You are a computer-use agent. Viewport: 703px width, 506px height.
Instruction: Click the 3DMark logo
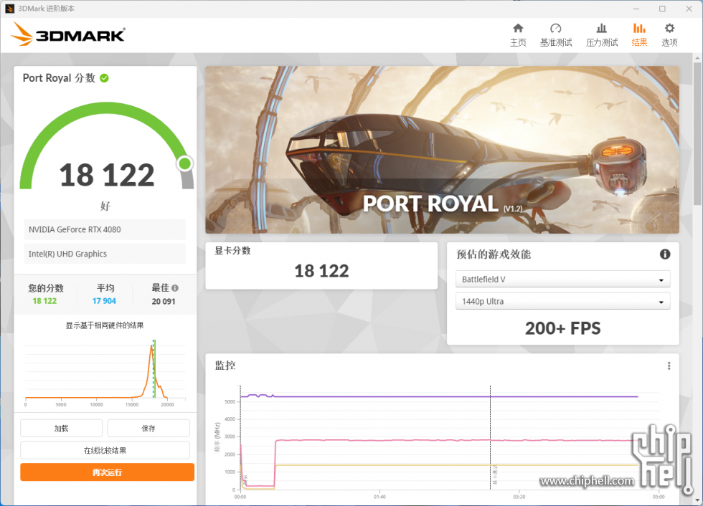(68, 34)
